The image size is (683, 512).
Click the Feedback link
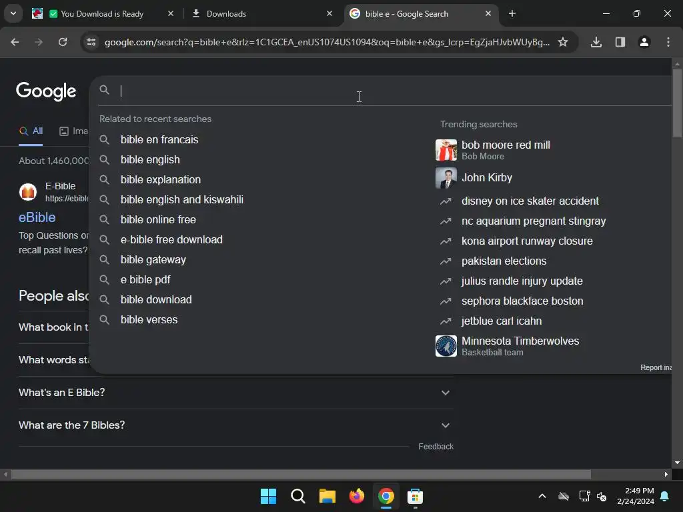coord(436,447)
